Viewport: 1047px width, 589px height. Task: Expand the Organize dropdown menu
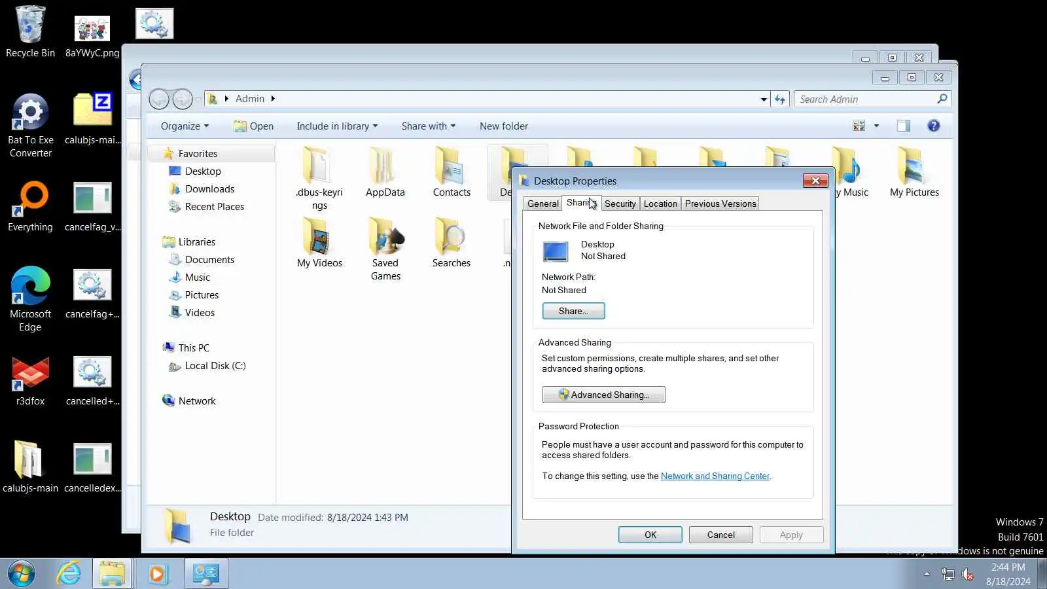(x=185, y=126)
